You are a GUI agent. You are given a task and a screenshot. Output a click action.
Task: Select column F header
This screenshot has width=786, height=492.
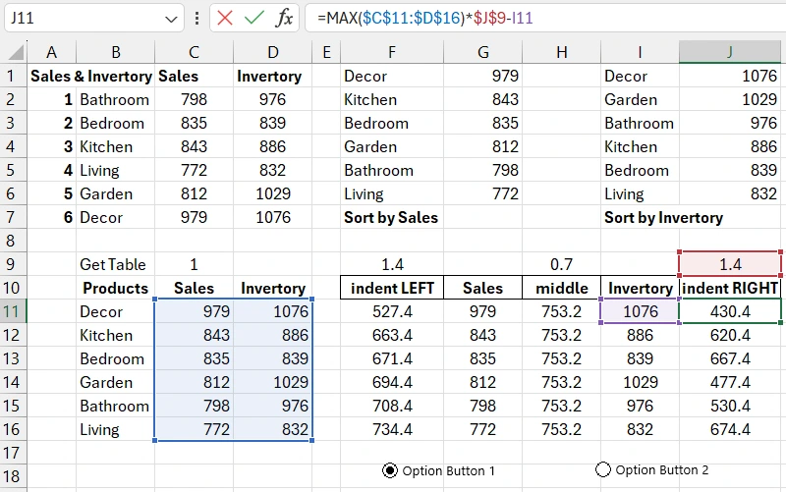(x=392, y=53)
